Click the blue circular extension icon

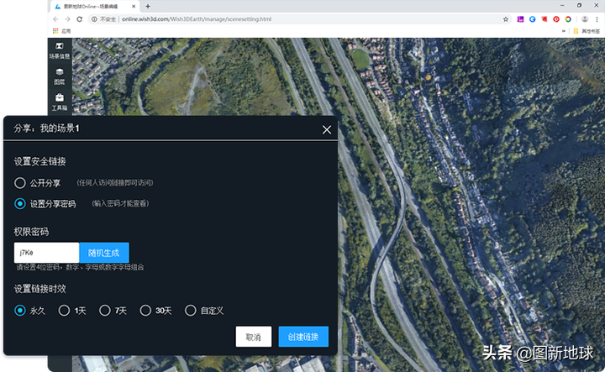tap(533, 19)
